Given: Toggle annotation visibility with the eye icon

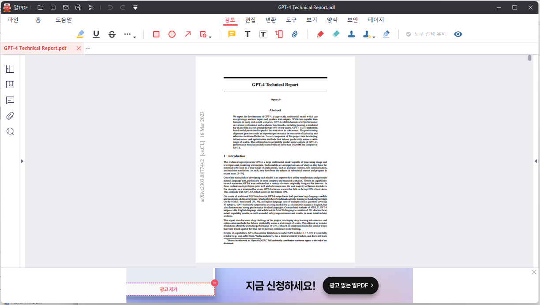Looking at the screenshot, I should (458, 34).
